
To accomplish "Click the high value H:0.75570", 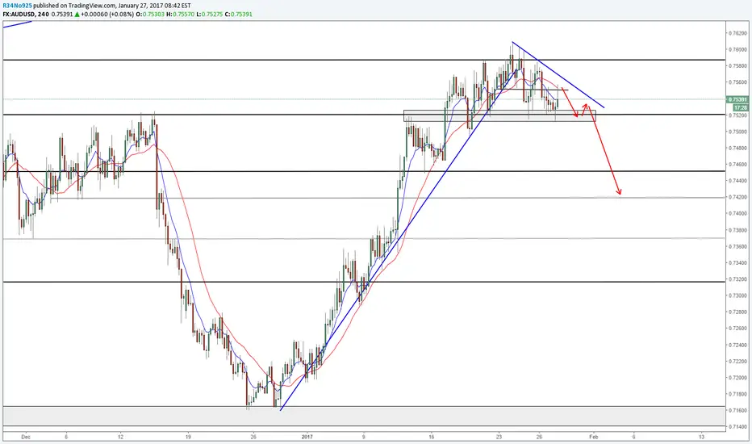I will (180, 15).
